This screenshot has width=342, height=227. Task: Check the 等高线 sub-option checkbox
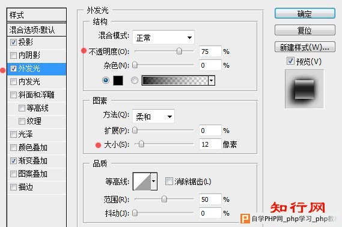[x=22, y=108]
